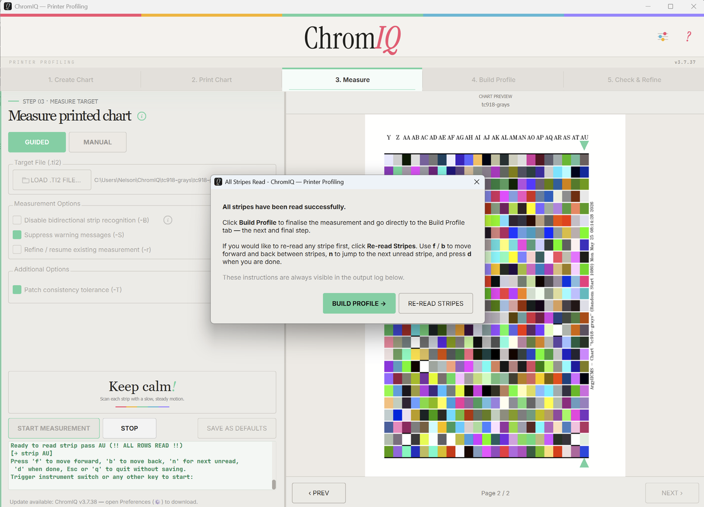Click the version label v3.7.37
704x507 pixels.
point(685,62)
